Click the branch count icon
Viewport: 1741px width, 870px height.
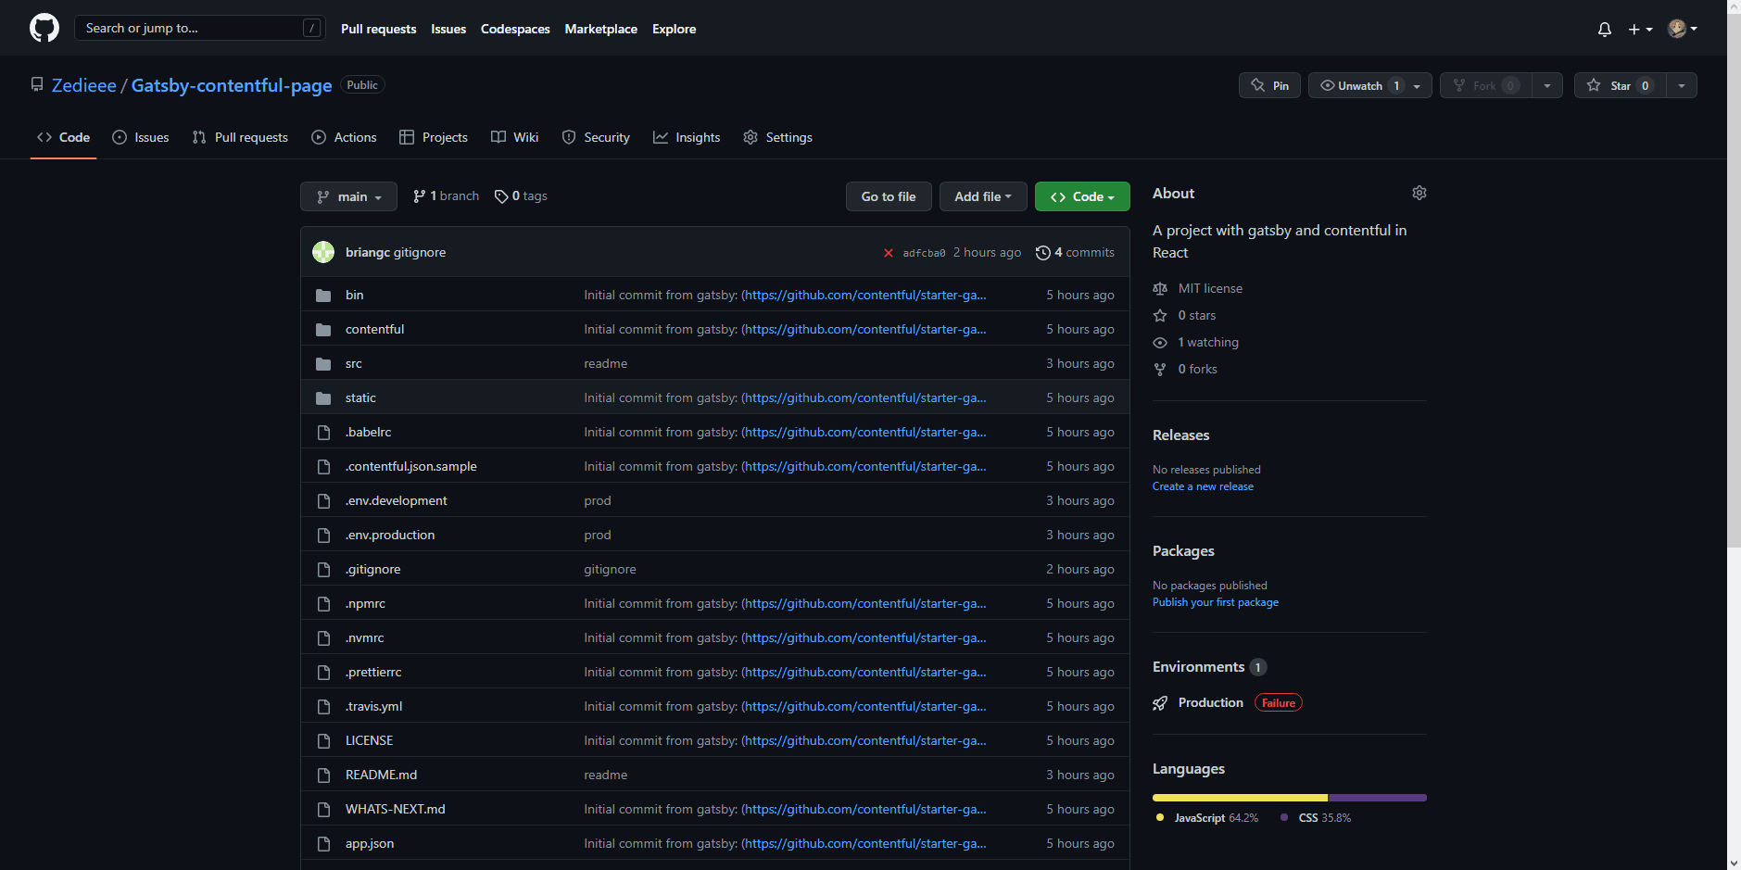(420, 196)
